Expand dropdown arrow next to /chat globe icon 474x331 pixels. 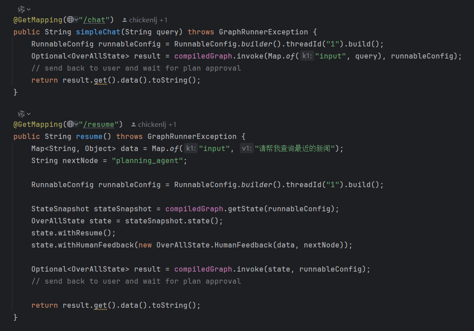pyautogui.click(x=76, y=20)
